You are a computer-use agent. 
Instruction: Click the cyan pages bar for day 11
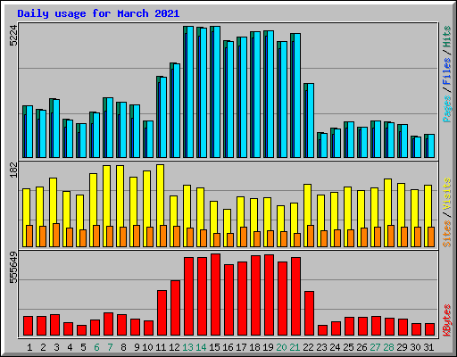(x=163, y=117)
